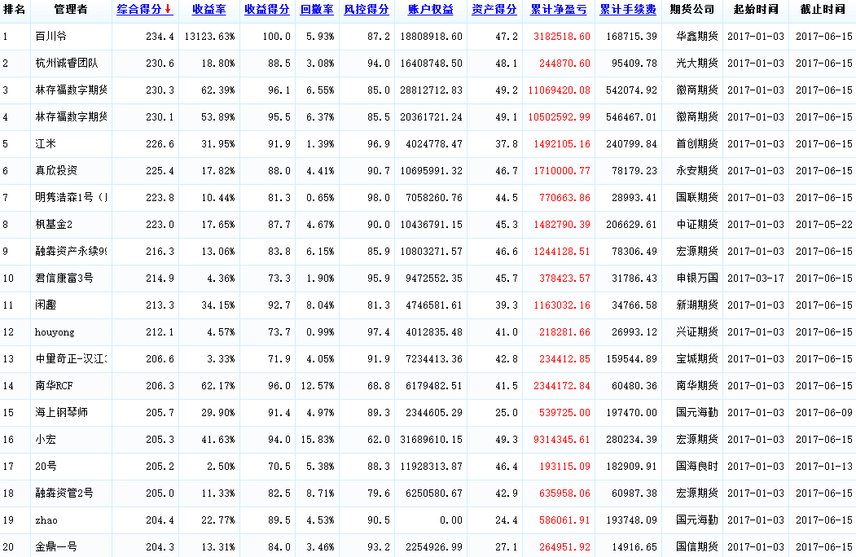Click composite score 234.4

tap(160, 36)
